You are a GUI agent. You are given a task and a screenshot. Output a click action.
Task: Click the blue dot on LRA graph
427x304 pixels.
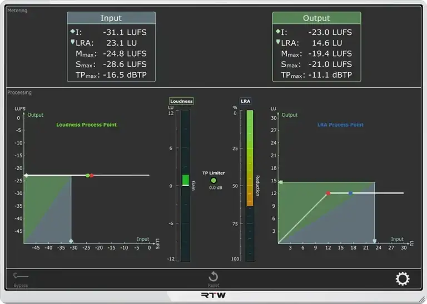point(351,193)
